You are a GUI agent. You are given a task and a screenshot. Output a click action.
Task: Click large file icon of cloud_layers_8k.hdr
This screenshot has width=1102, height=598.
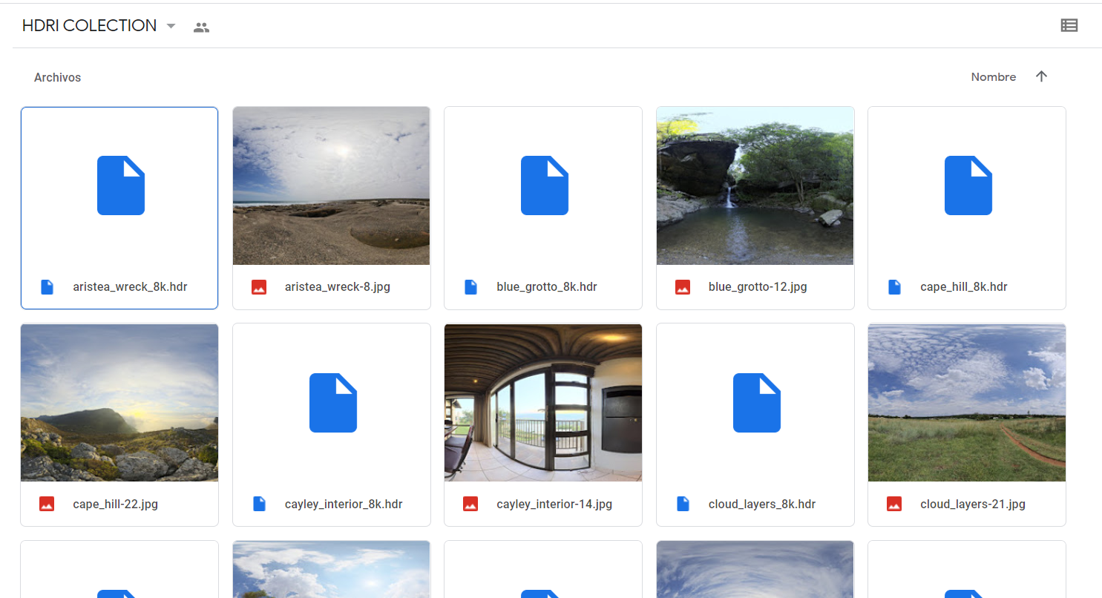[x=757, y=403]
